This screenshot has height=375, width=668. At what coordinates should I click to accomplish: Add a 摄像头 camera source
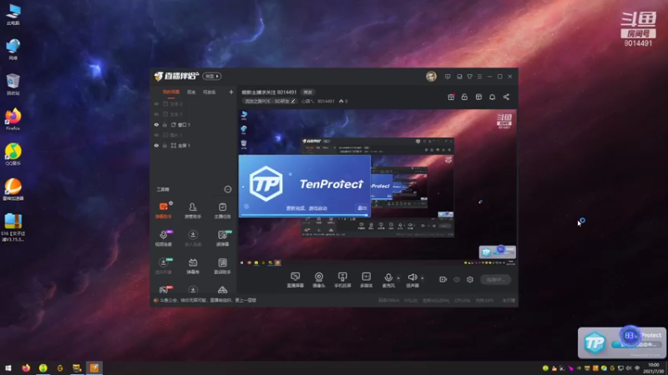click(x=319, y=280)
